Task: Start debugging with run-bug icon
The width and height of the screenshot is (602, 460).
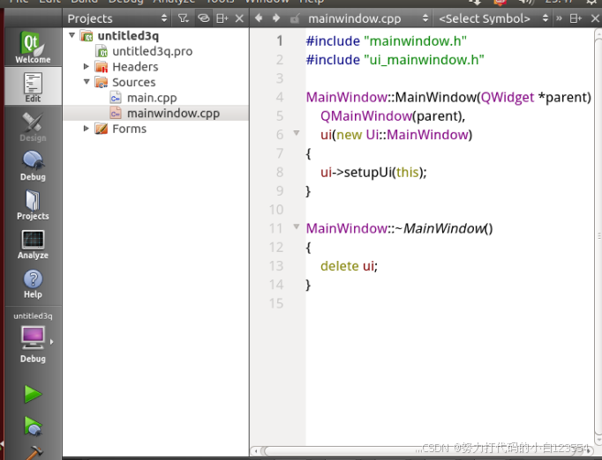Action: tap(33, 426)
